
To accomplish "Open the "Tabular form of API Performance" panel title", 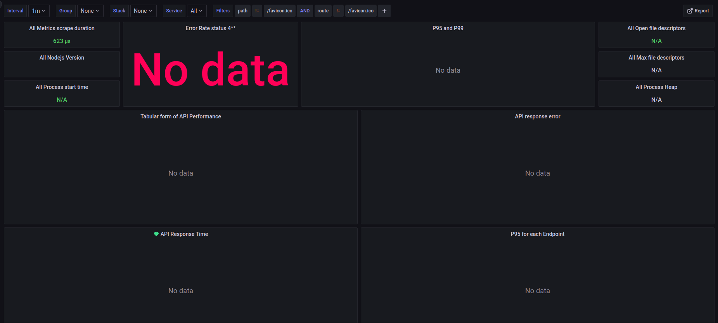I will (x=181, y=116).
